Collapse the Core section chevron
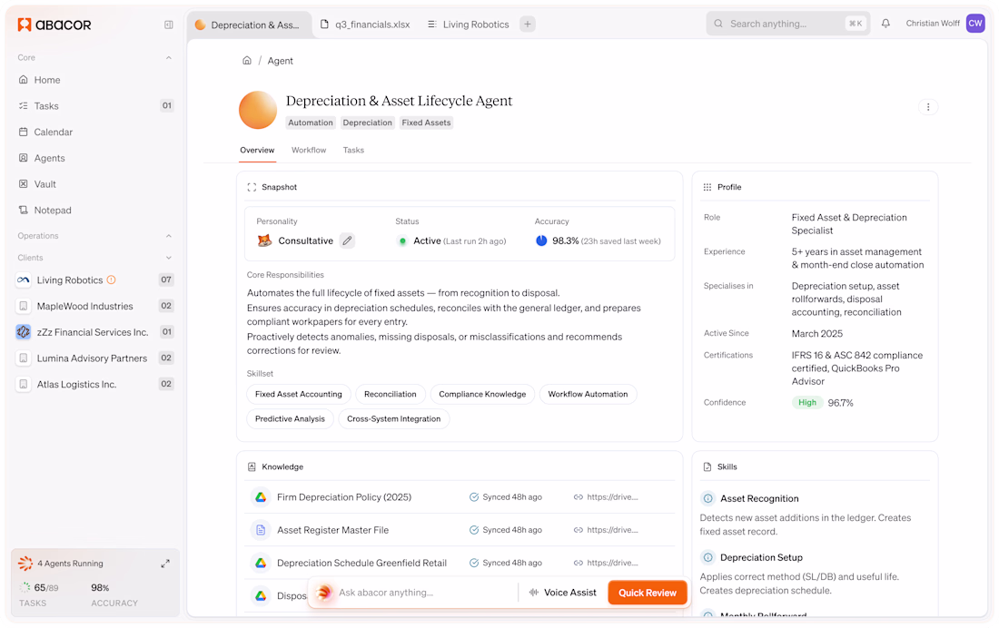 [169, 58]
